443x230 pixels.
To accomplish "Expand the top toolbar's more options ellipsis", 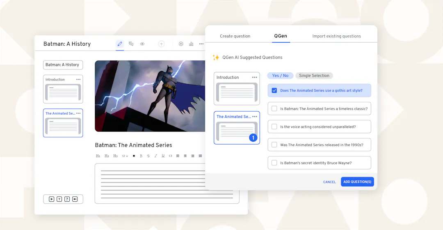I will [201, 44].
